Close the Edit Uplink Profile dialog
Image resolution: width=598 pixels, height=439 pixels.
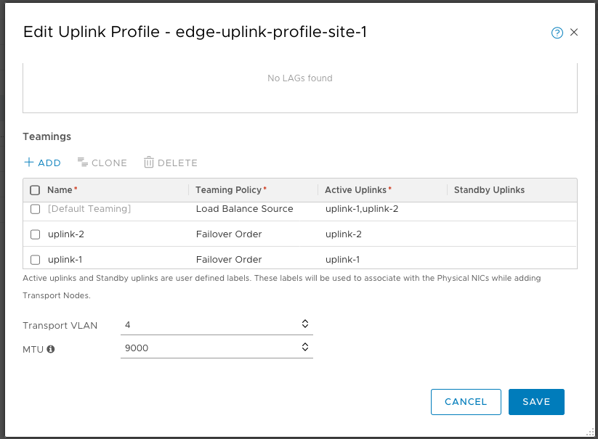click(x=574, y=33)
